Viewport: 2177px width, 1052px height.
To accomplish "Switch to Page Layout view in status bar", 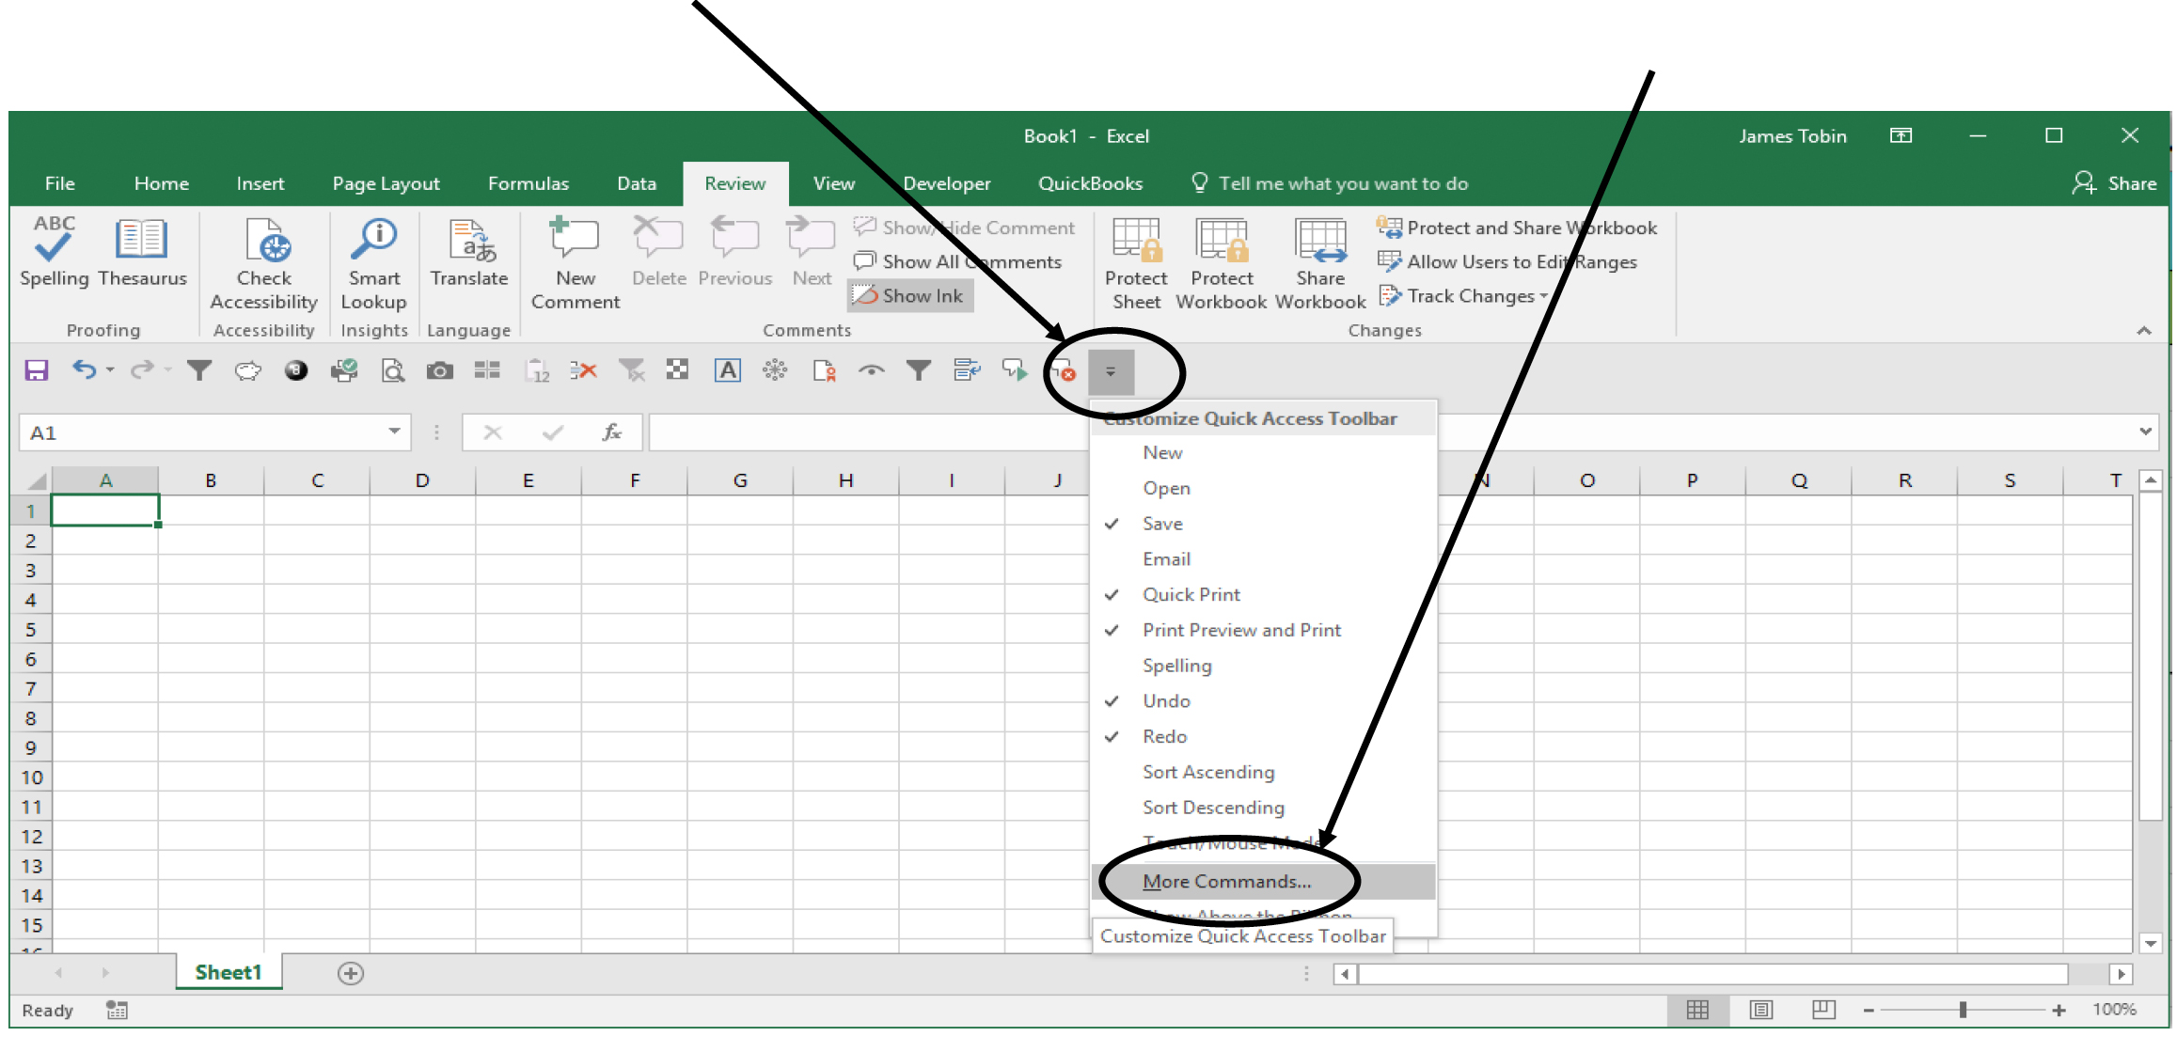I will (x=1760, y=1011).
